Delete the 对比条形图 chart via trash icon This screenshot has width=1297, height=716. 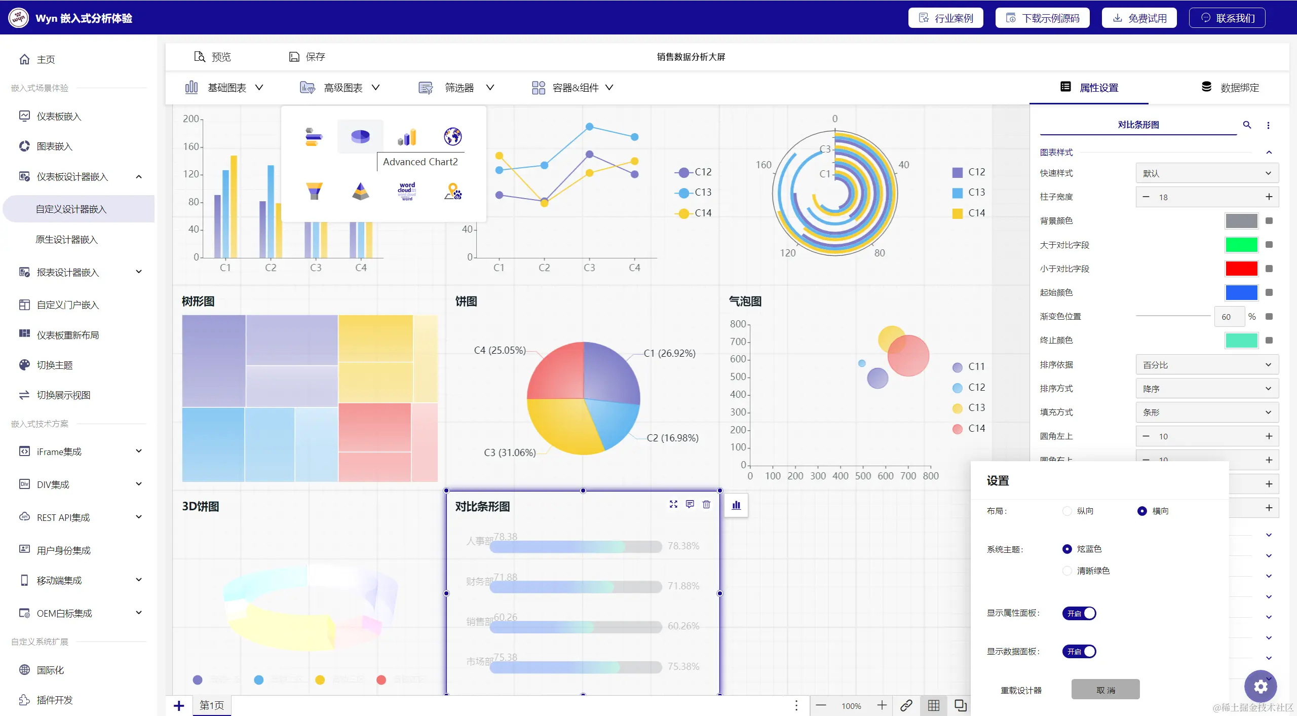[706, 504]
